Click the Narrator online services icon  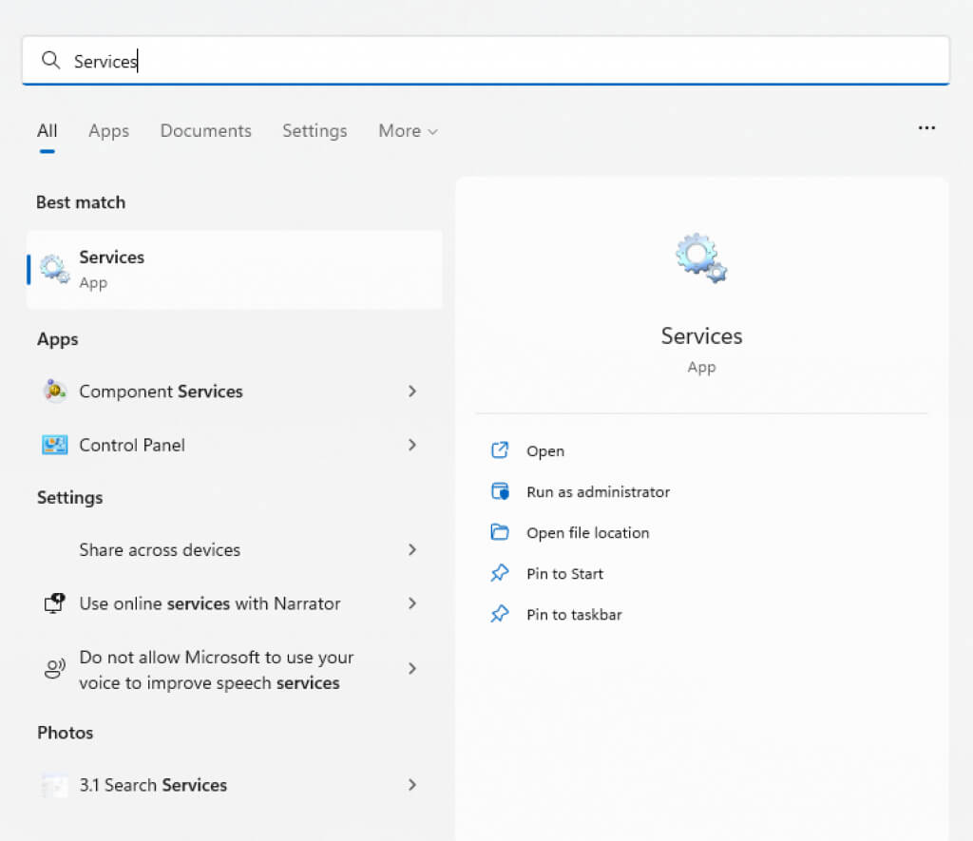pos(54,603)
